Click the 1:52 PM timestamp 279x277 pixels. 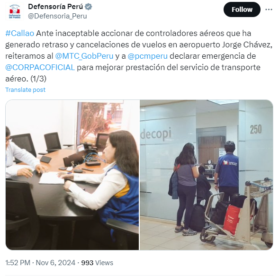[18, 263]
